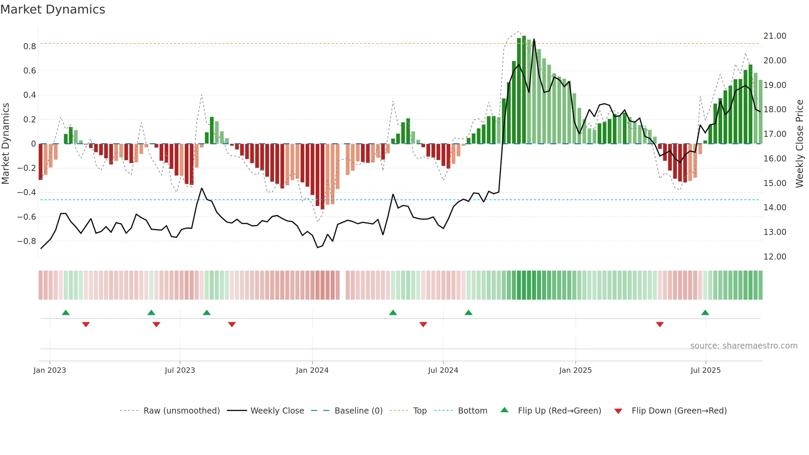
Task: Click the '0.8' left axis tick label
Action: click(30, 47)
